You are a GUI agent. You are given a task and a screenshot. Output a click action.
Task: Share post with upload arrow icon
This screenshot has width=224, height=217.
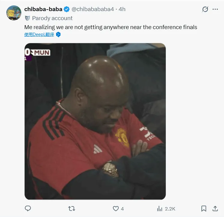[x=215, y=209]
